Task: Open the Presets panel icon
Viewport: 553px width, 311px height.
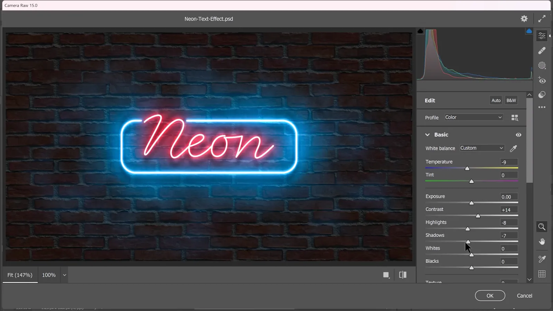Action: [542, 95]
